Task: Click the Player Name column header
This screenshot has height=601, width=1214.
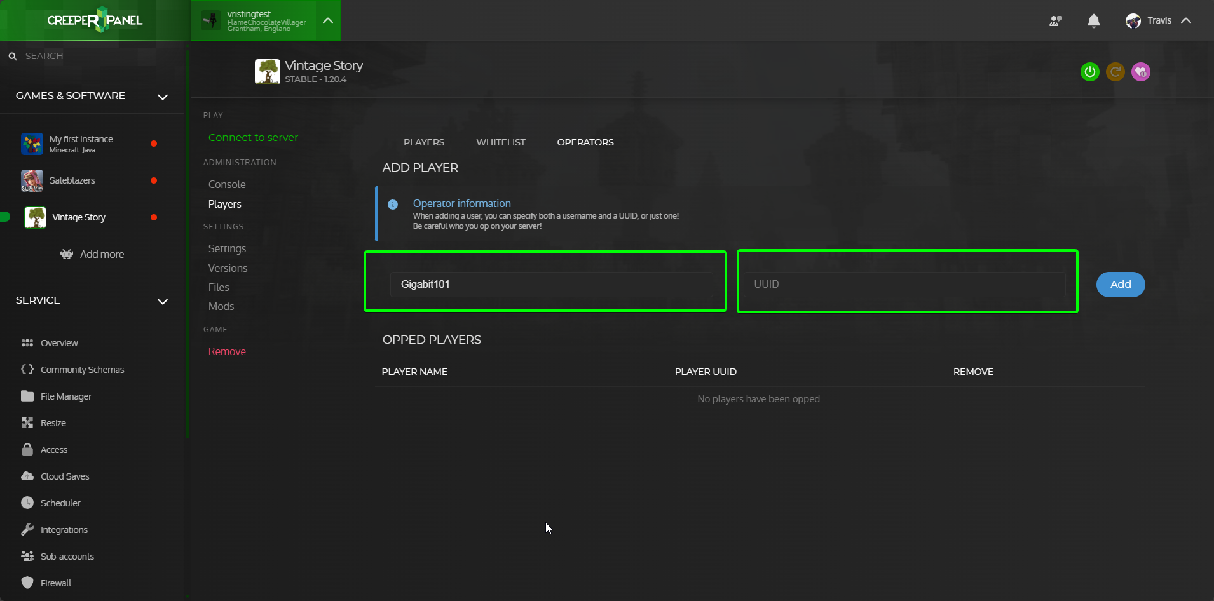Action: tap(414, 372)
